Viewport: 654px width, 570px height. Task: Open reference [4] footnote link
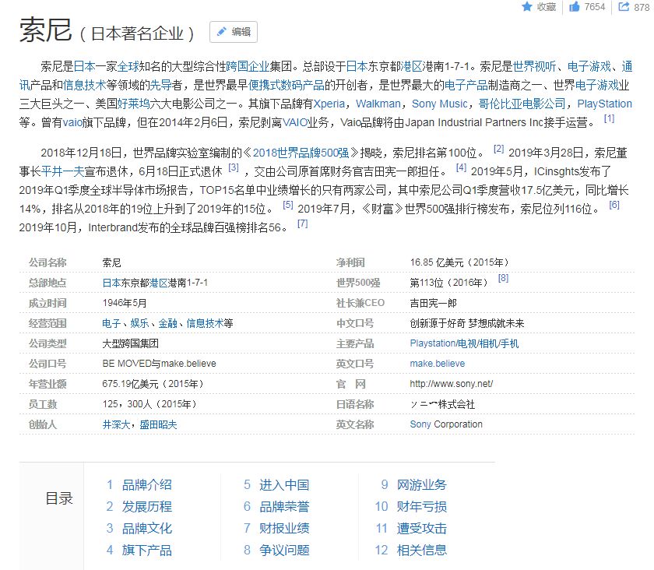pos(461,167)
